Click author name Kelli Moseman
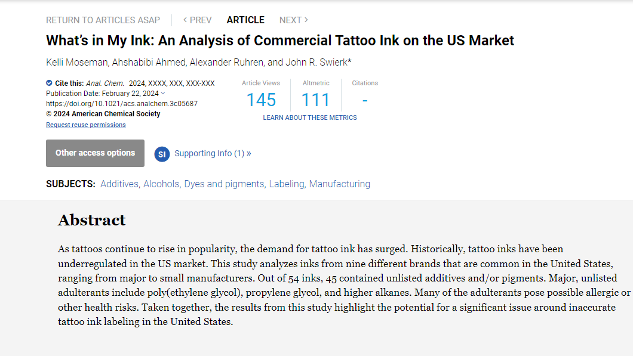 tap(76, 63)
